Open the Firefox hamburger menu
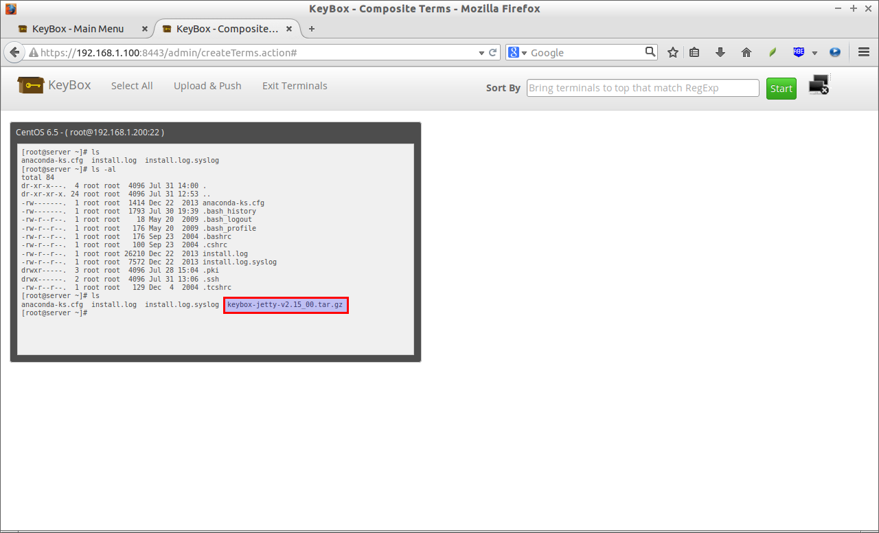The width and height of the screenshot is (879, 533). [864, 52]
